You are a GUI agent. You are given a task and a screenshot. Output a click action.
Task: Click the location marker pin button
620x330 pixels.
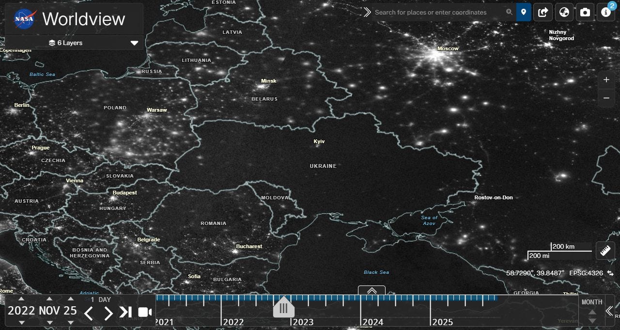click(524, 12)
